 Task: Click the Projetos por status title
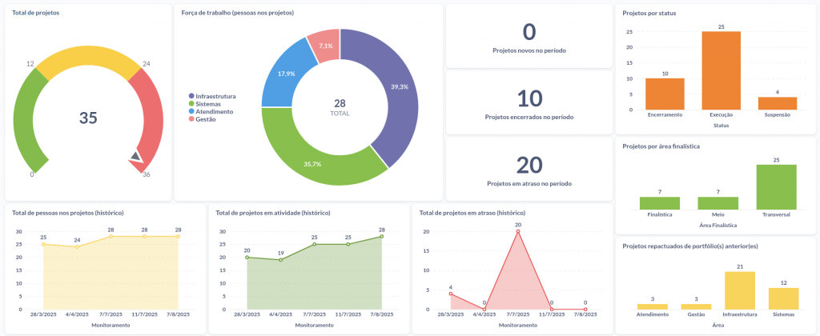(x=649, y=13)
